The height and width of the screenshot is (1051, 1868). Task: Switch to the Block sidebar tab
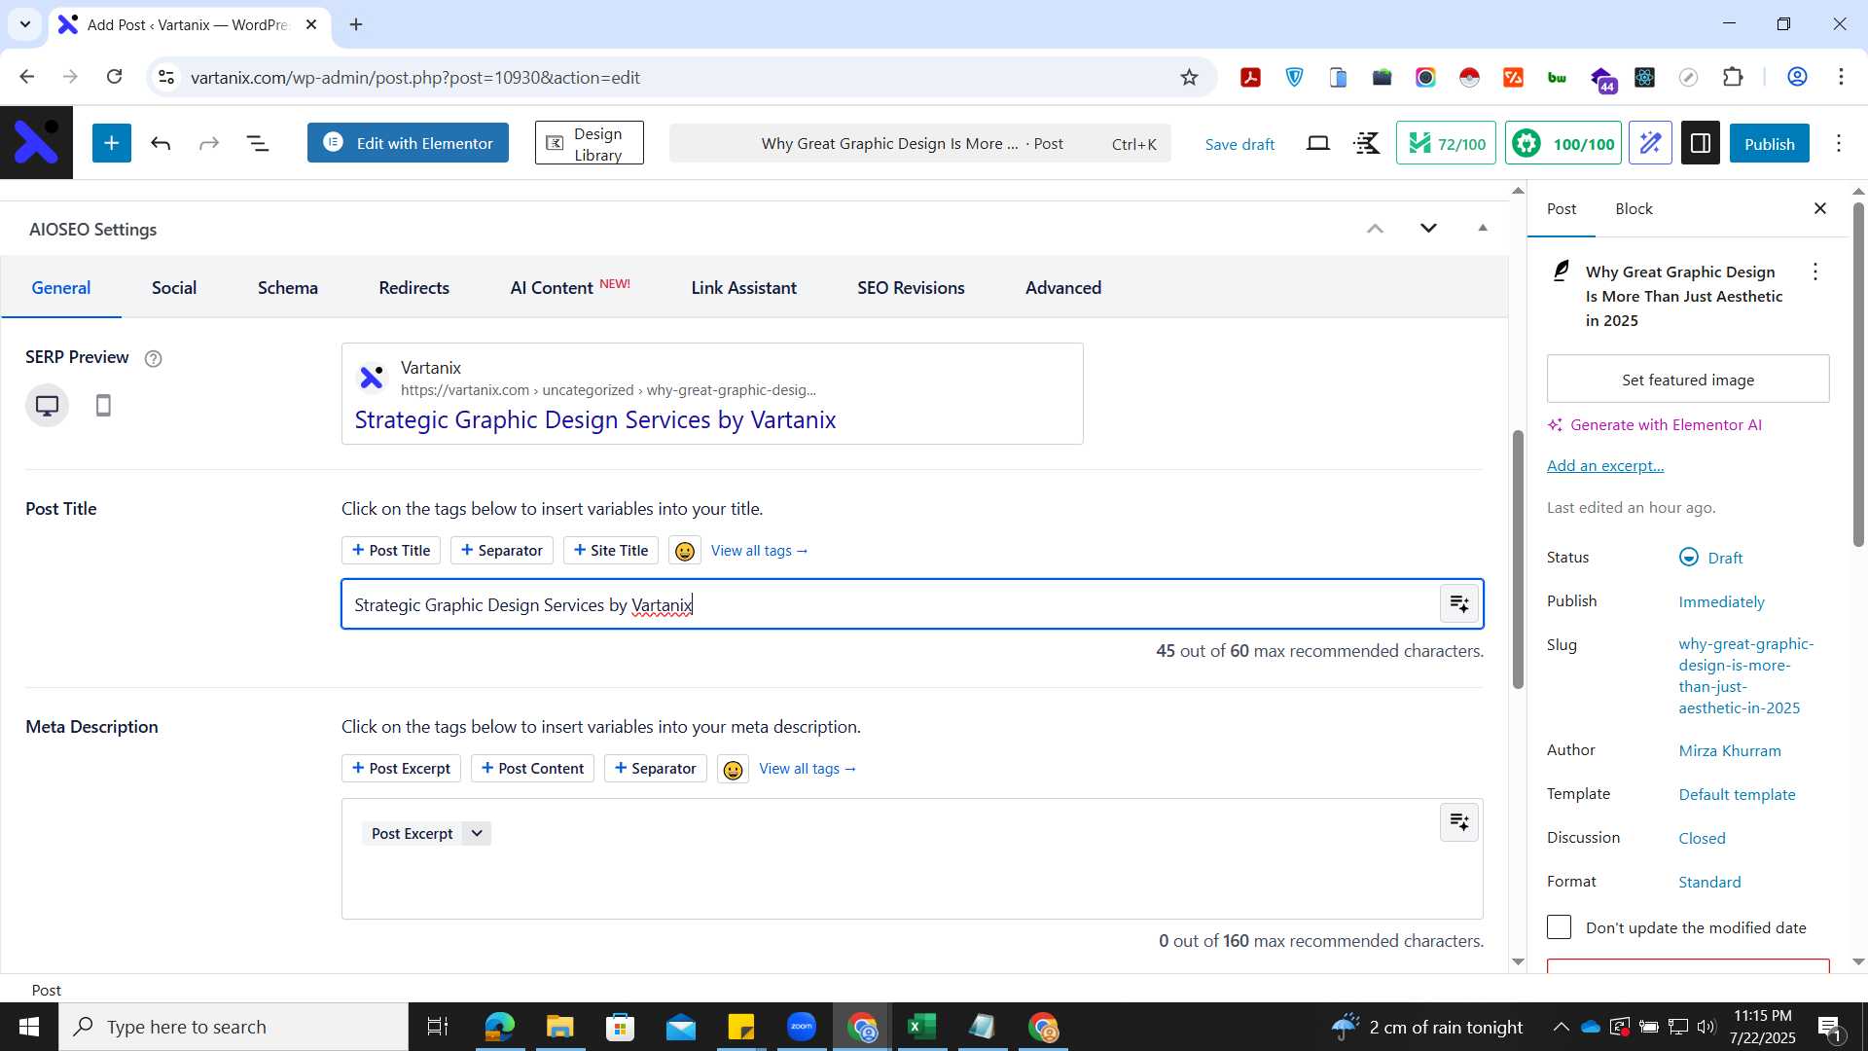1634,209
